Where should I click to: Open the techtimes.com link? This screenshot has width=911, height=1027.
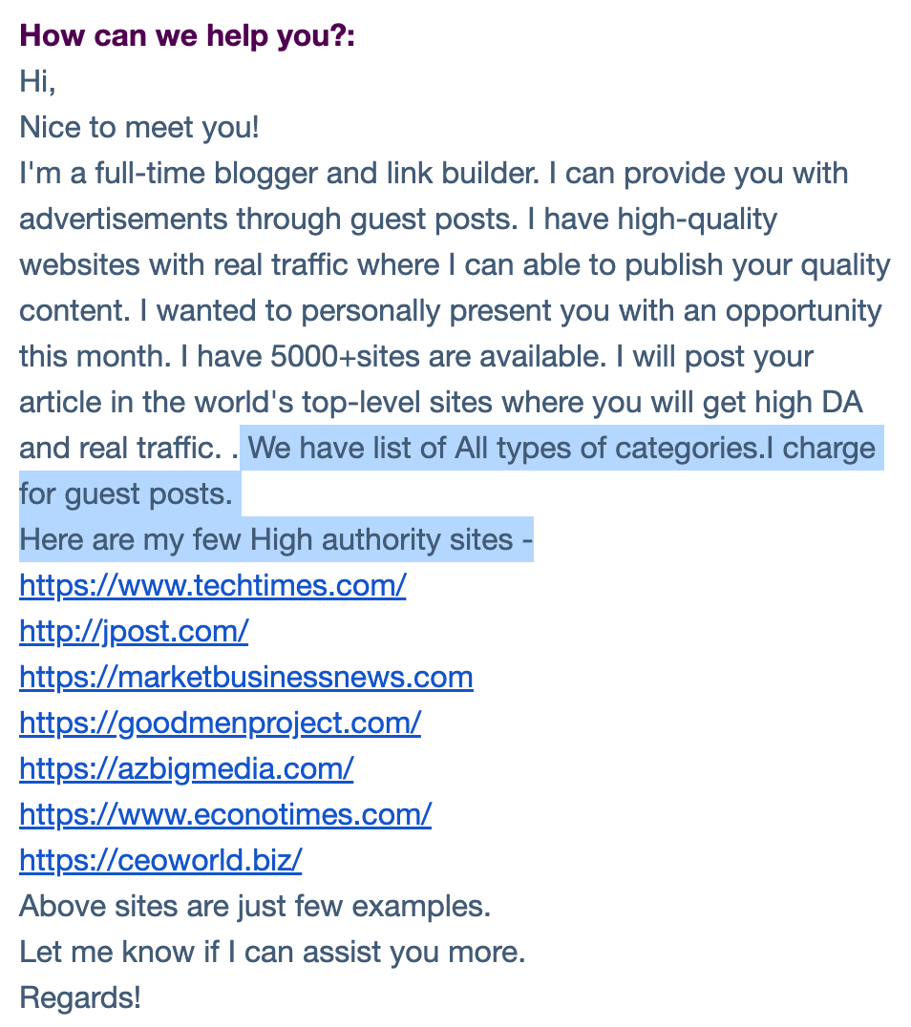tap(213, 585)
